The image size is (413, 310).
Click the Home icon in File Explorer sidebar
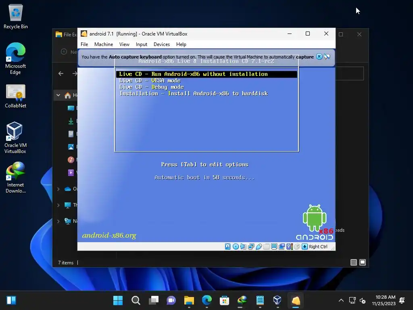click(x=68, y=95)
